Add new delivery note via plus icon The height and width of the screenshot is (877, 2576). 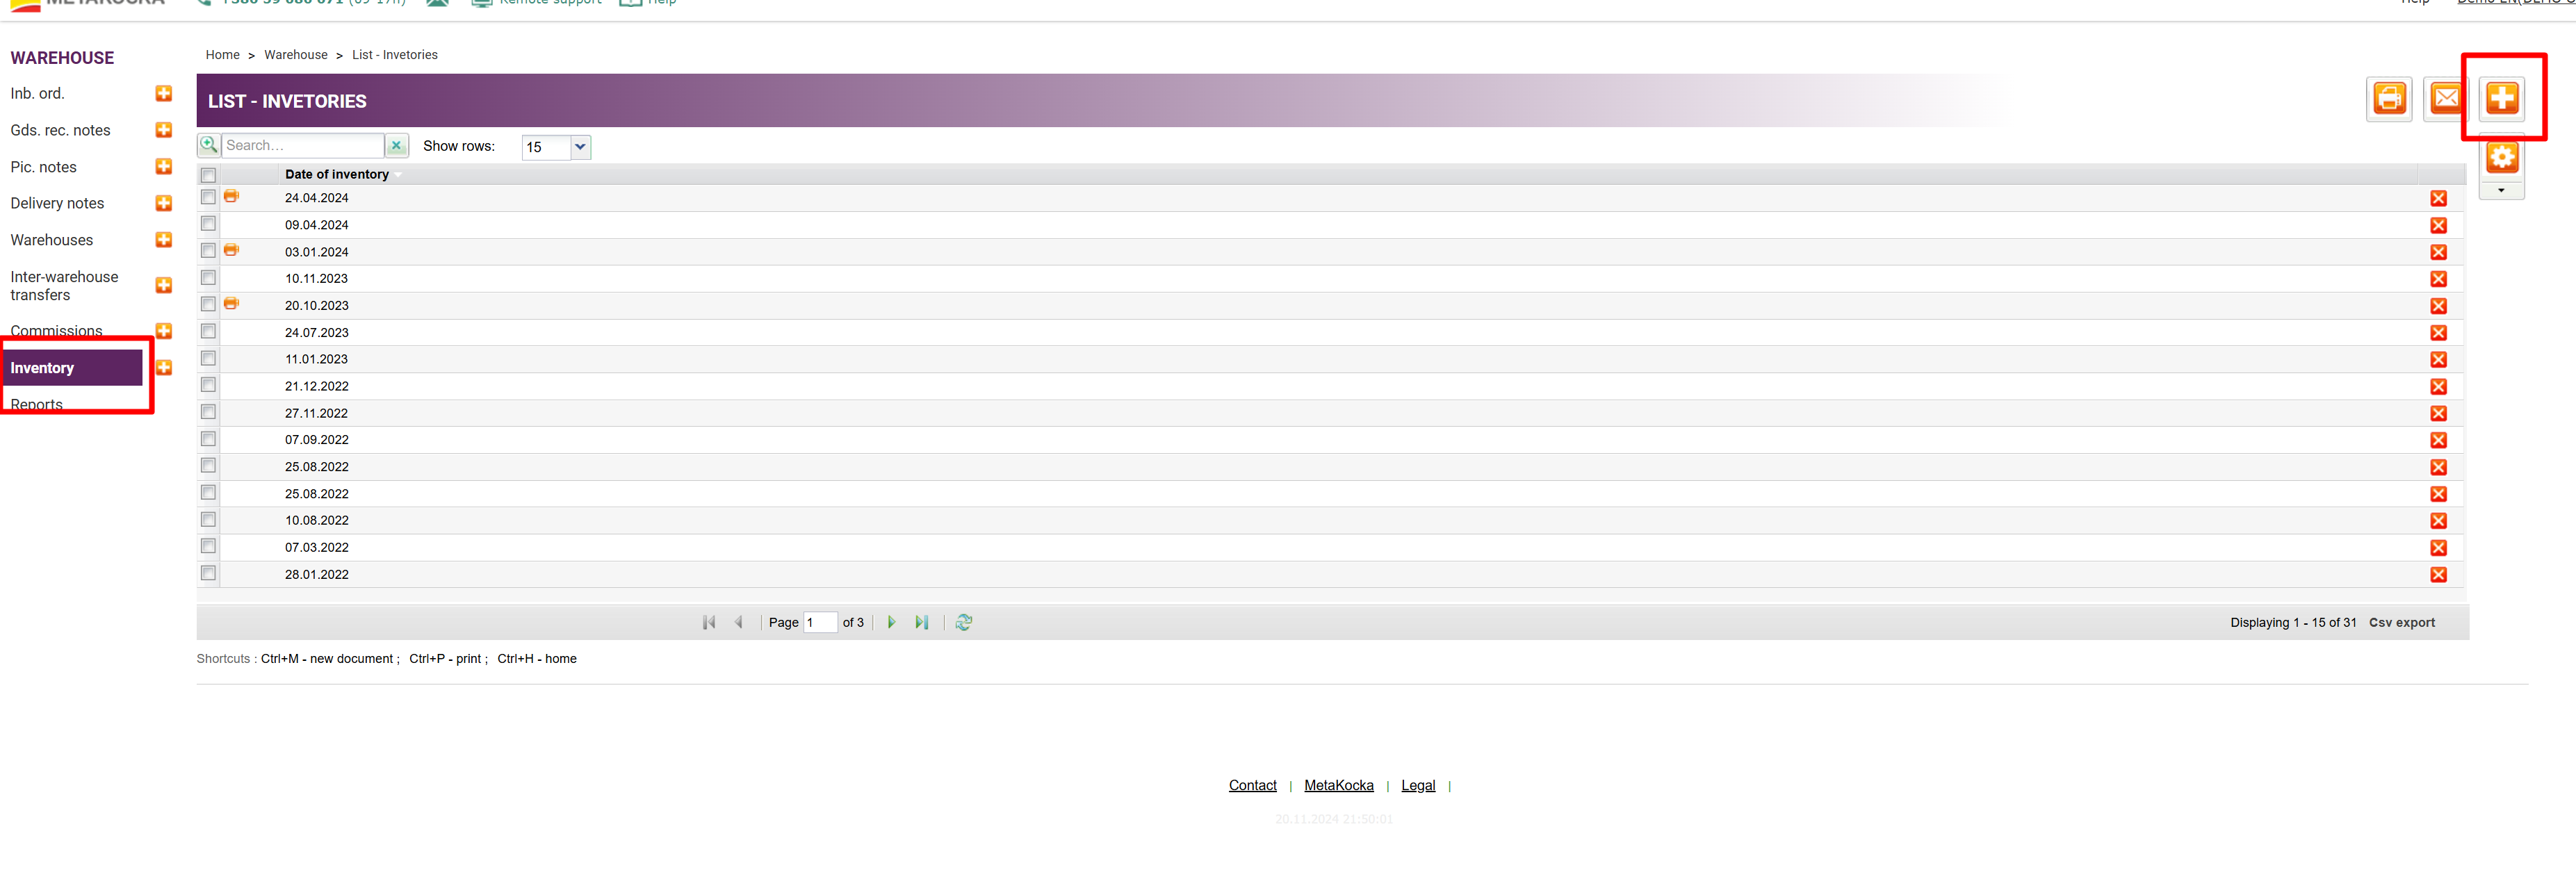(164, 203)
